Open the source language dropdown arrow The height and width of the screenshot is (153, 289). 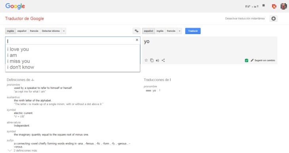64,31
